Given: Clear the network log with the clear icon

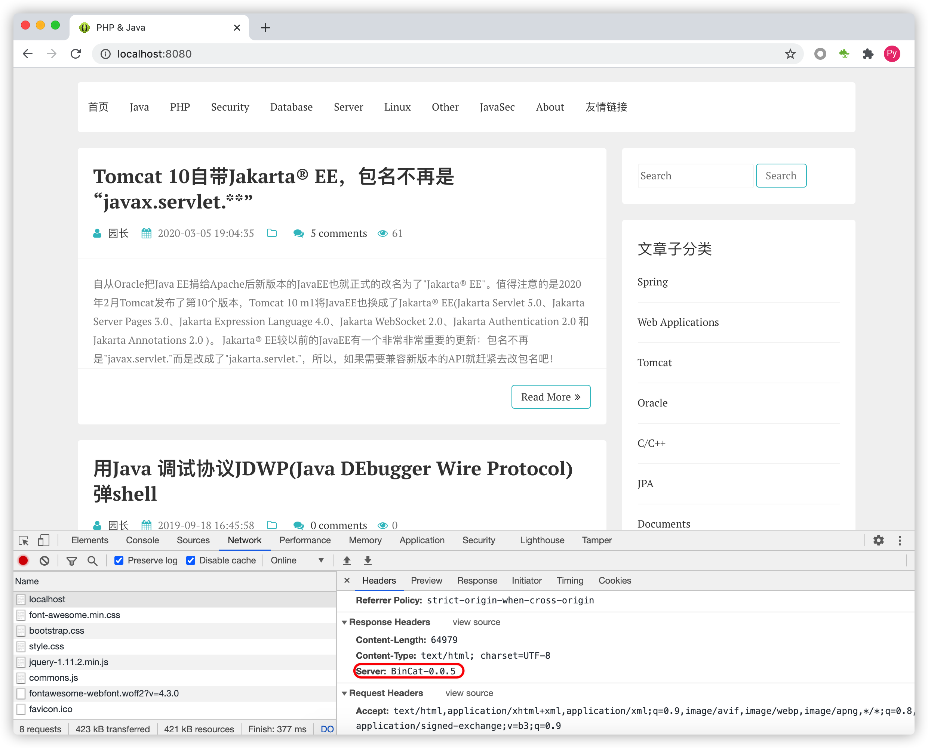Looking at the screenshot, I should click(x=44, y=560).
